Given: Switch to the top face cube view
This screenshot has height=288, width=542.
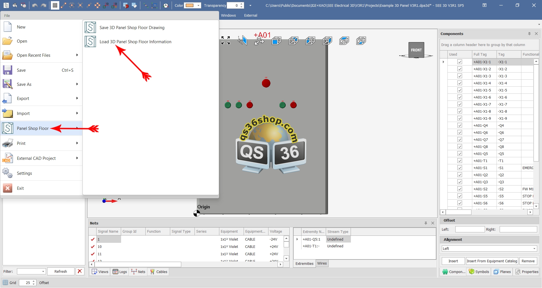Looking at the screenshot, I should tap(344, 41).
